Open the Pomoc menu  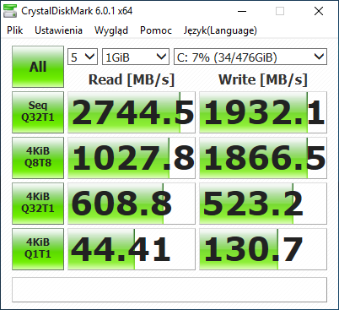point(156,30)
